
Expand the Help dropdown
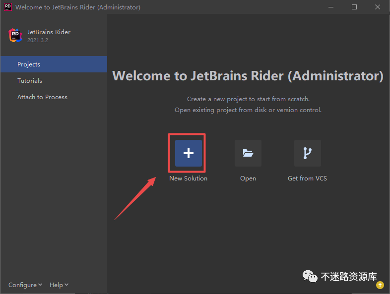click(59, 285)
